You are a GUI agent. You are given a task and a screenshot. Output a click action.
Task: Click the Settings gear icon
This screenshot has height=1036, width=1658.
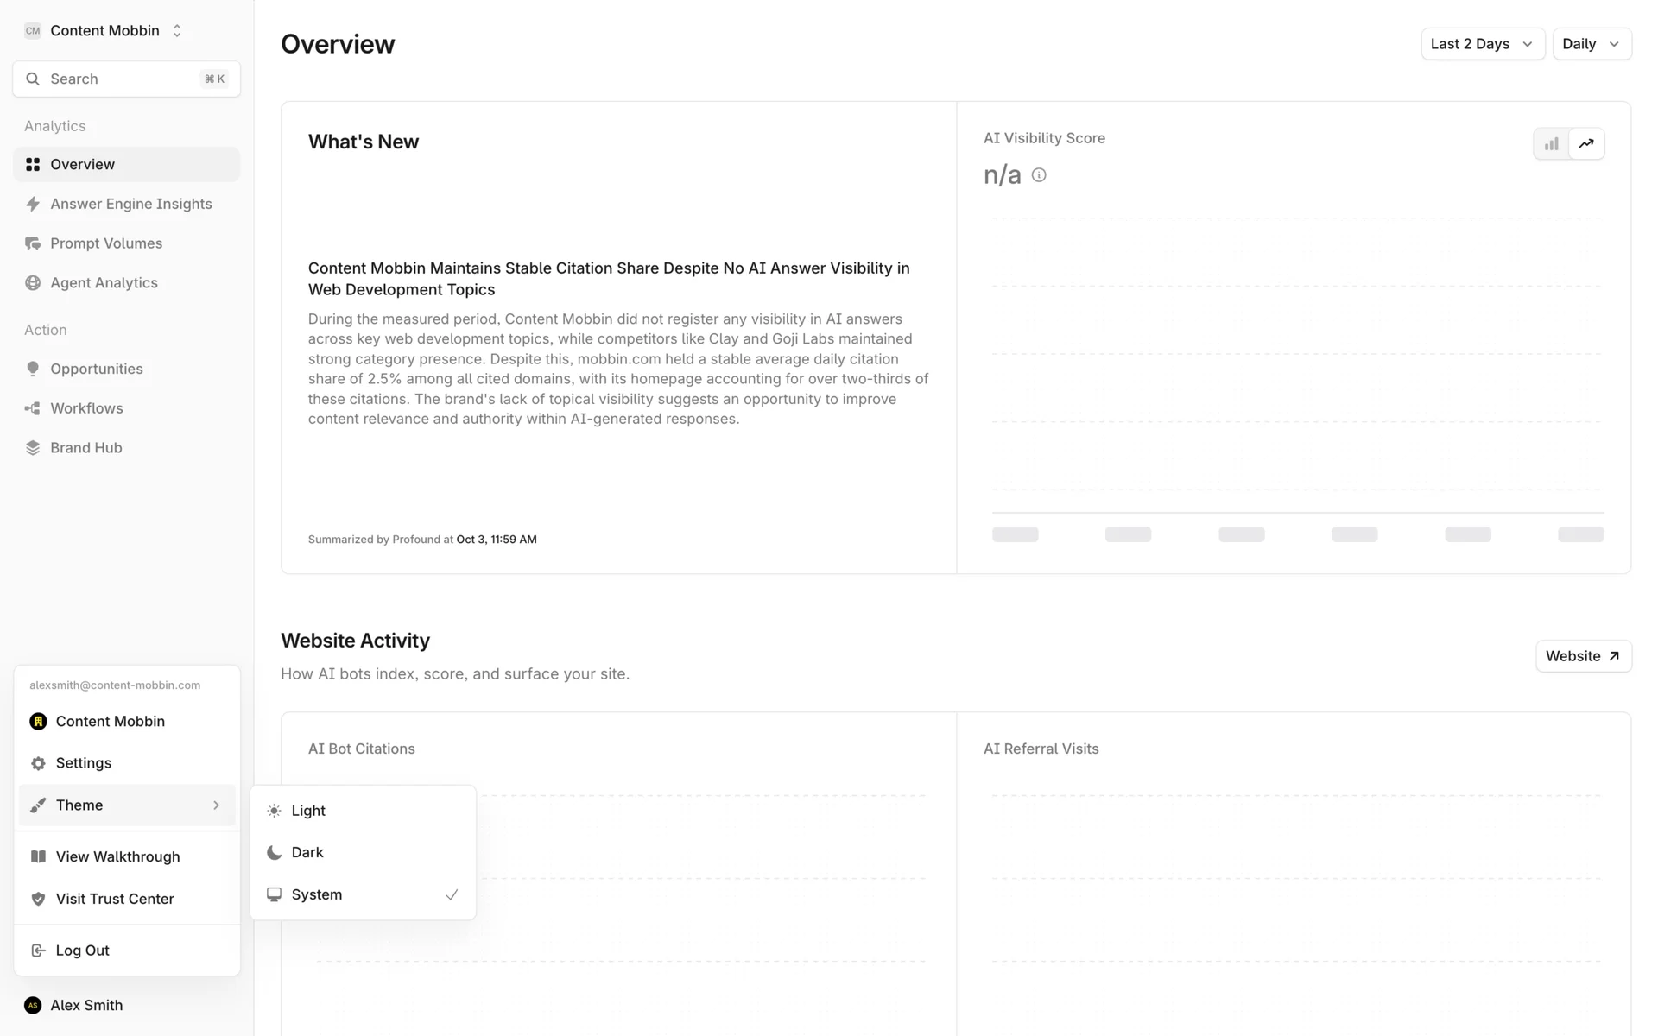(38, 763)
